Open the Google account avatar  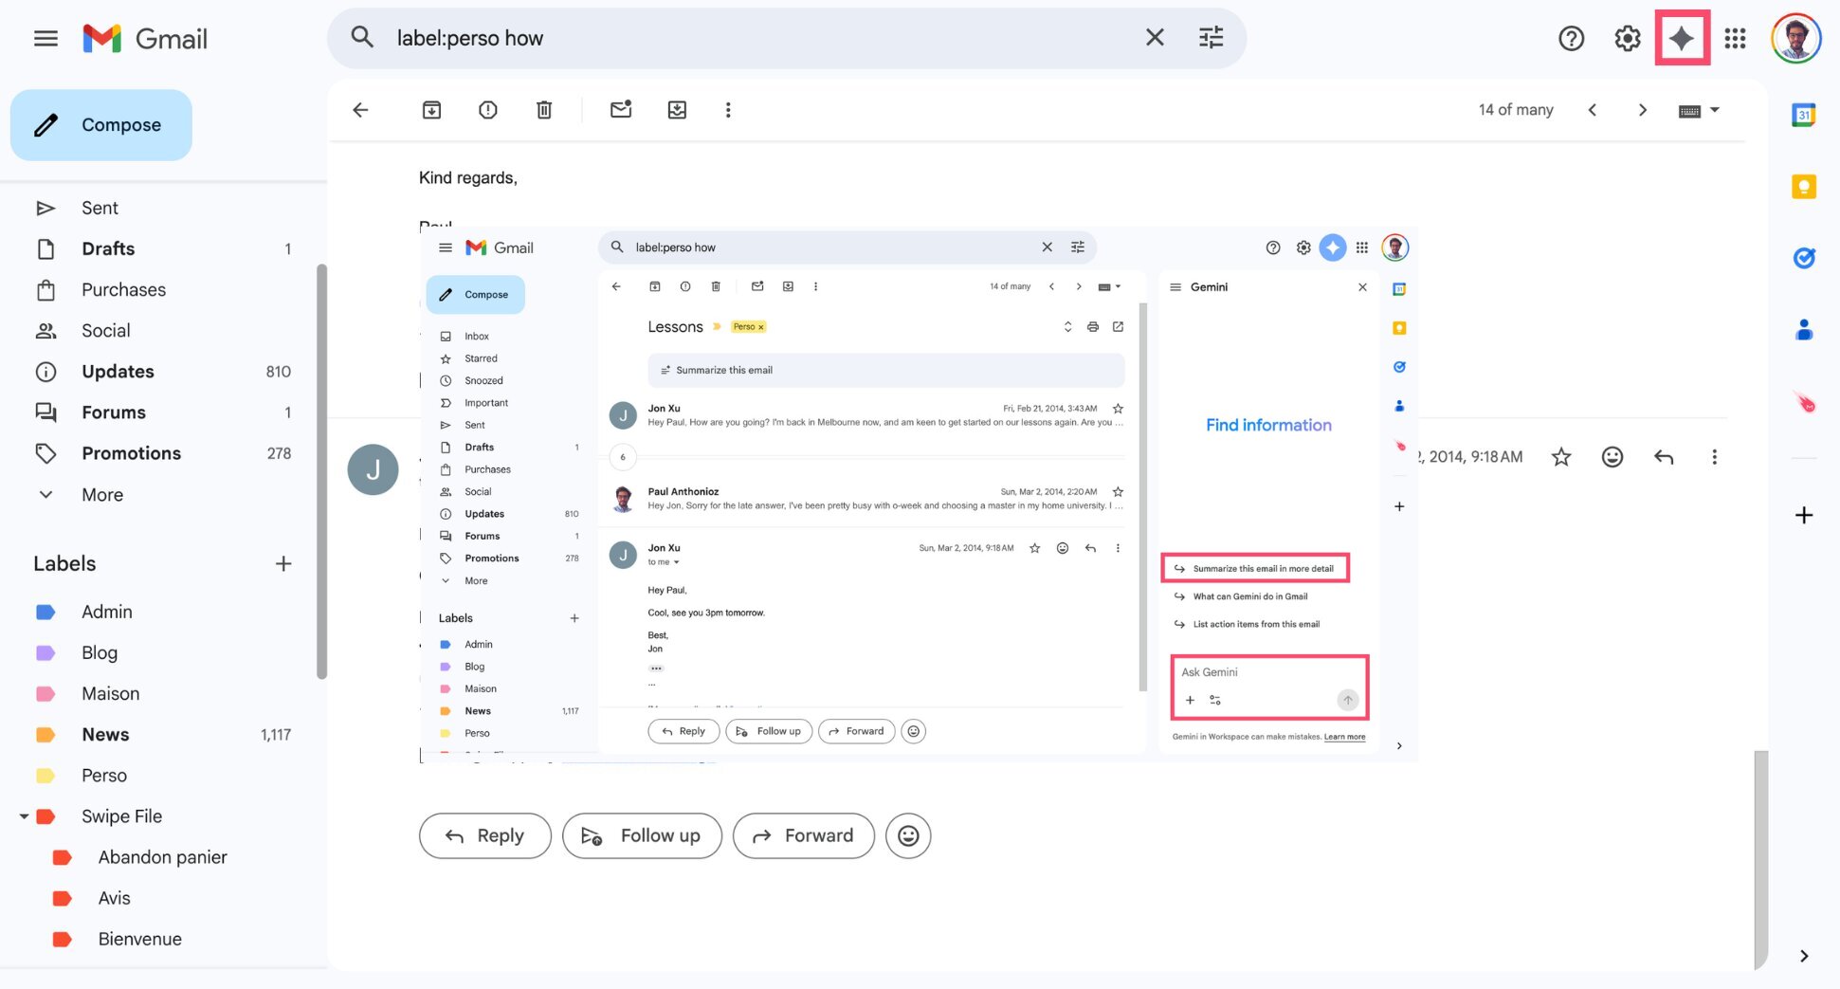(x=1795, y=39)
